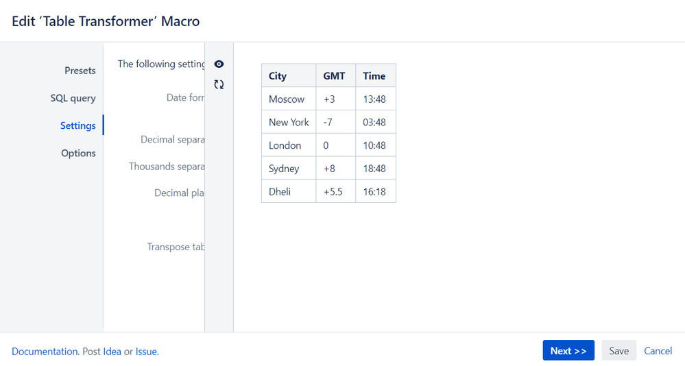Open the Documentation link

(45, 352)
